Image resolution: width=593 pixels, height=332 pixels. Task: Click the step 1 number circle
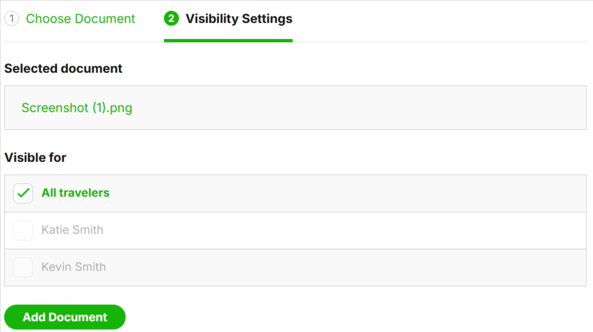pyautogui.click(x=12, y=19)
